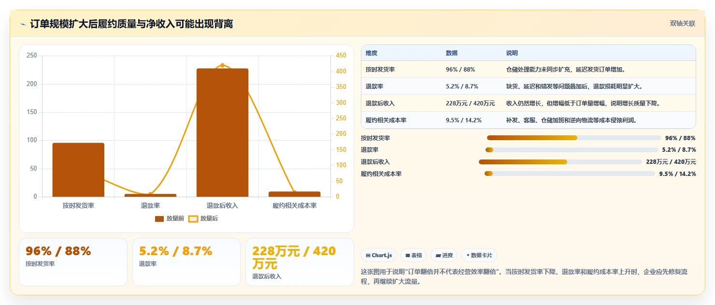Click the 按时发货率 bar in the chart
The height and width of the screenshot is (305, 715).
coord(78,170)
